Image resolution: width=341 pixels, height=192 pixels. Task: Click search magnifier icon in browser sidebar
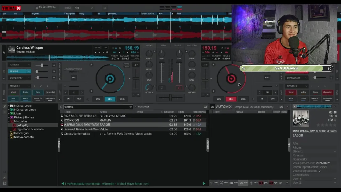[5, 107]
